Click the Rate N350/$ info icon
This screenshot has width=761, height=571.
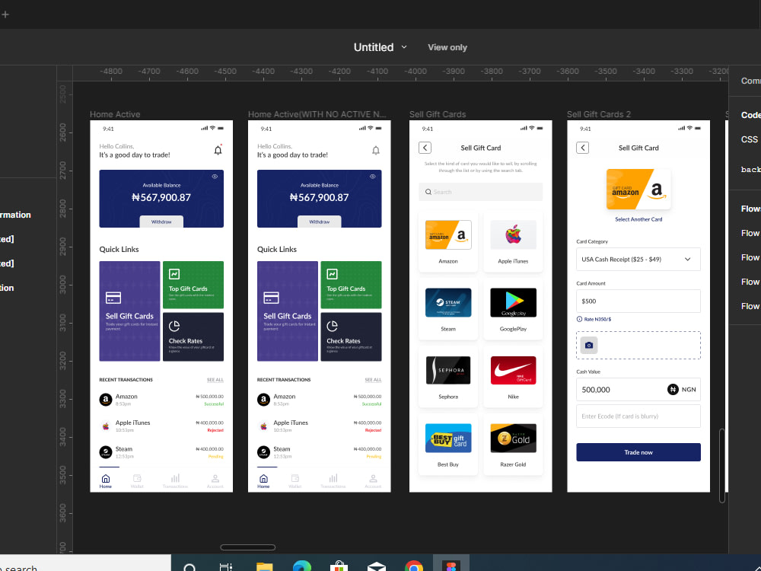(579, 319)
